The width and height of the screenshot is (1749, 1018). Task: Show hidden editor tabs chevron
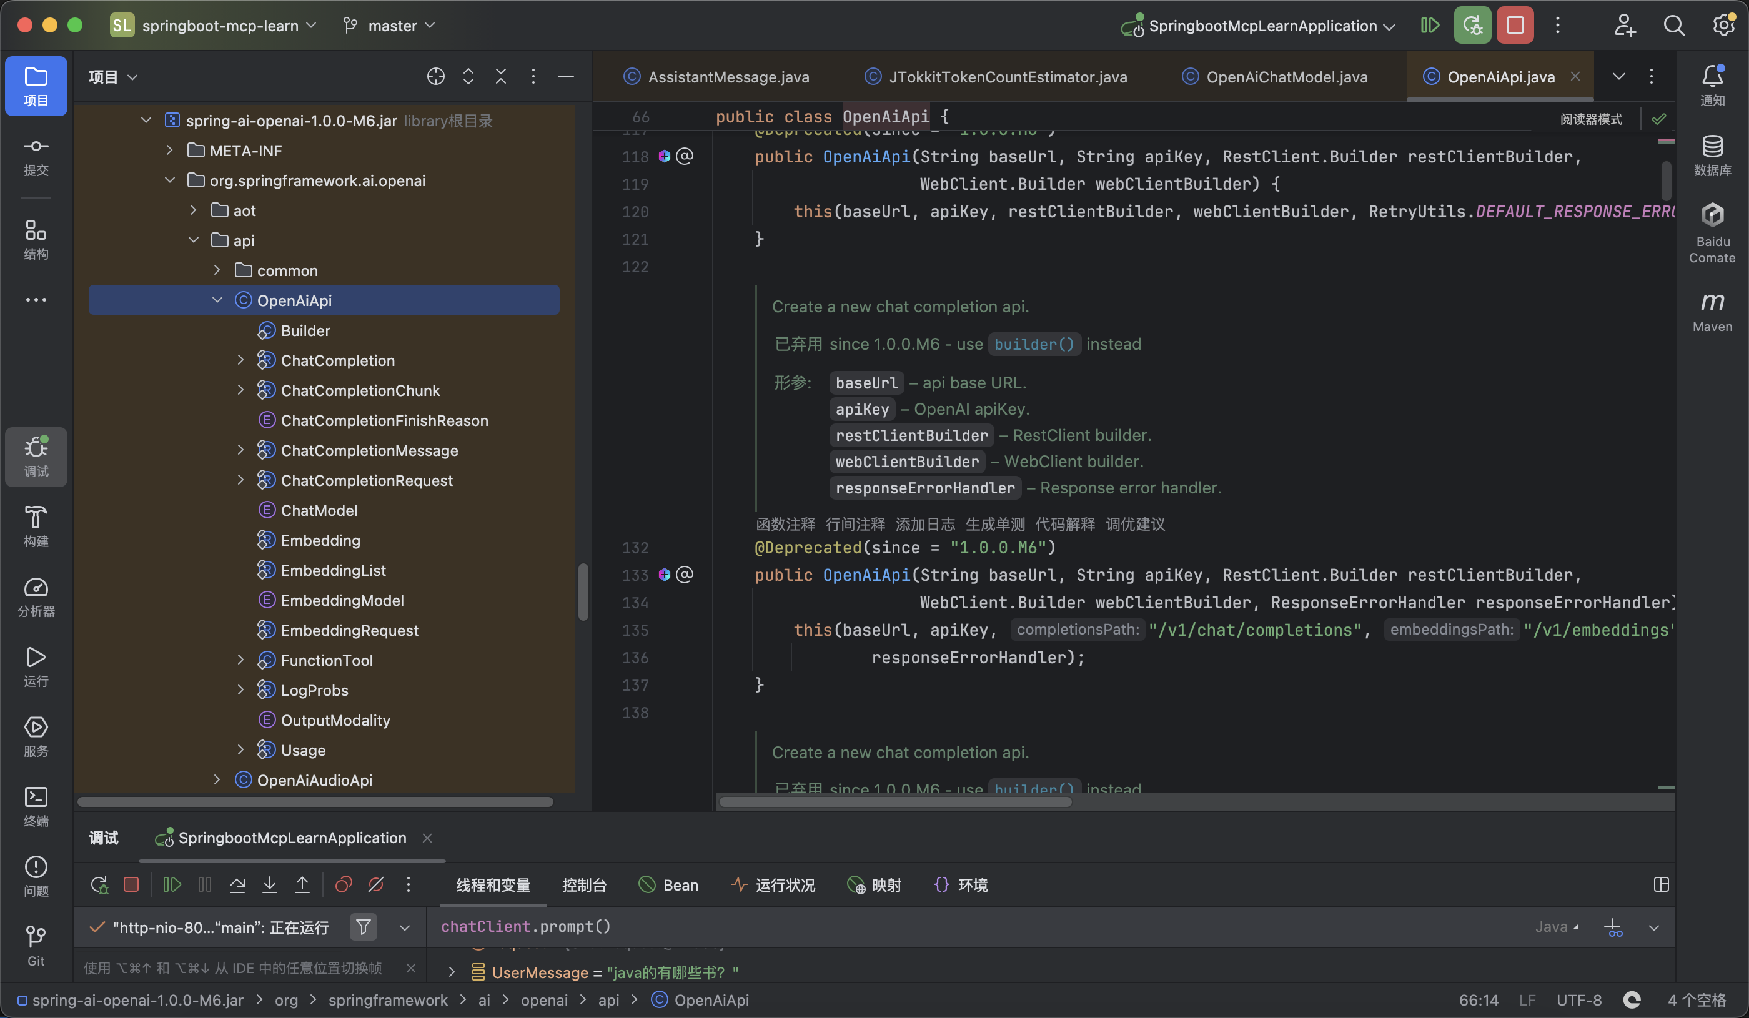pyautogui.click(x=1618, y=76)
